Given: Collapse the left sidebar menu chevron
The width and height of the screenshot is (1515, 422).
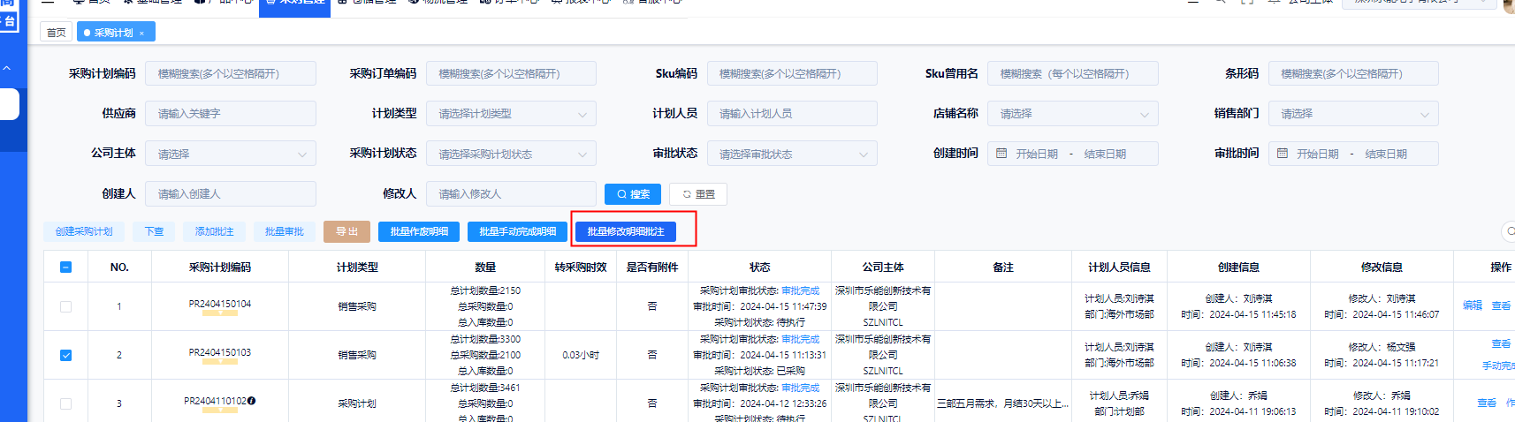Looking at the screenshot, I should (7, 68).
